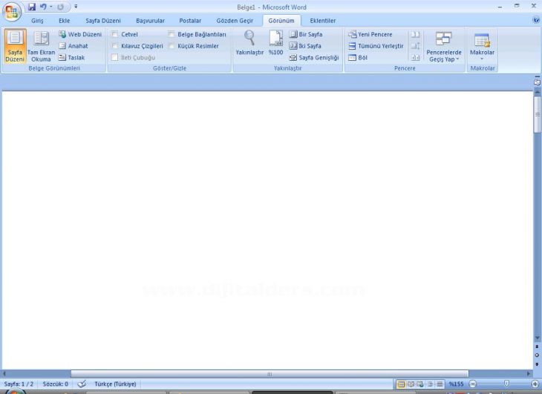
Task: Click Sayfa: 1 / 2 status indicator
Action: coord(19,384)
